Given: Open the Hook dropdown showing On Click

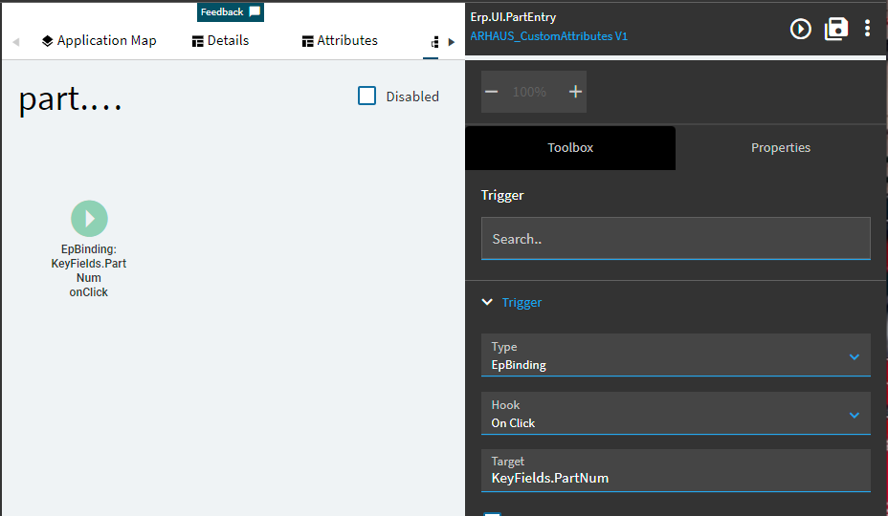Looking at the screenshot, I should (x=676, y=414).
